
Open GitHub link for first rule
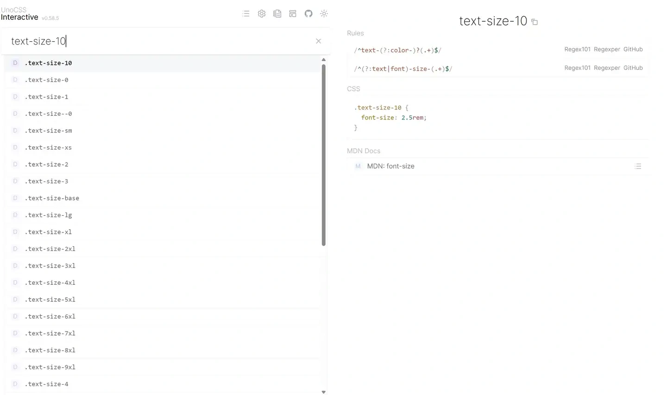(633, 49)
